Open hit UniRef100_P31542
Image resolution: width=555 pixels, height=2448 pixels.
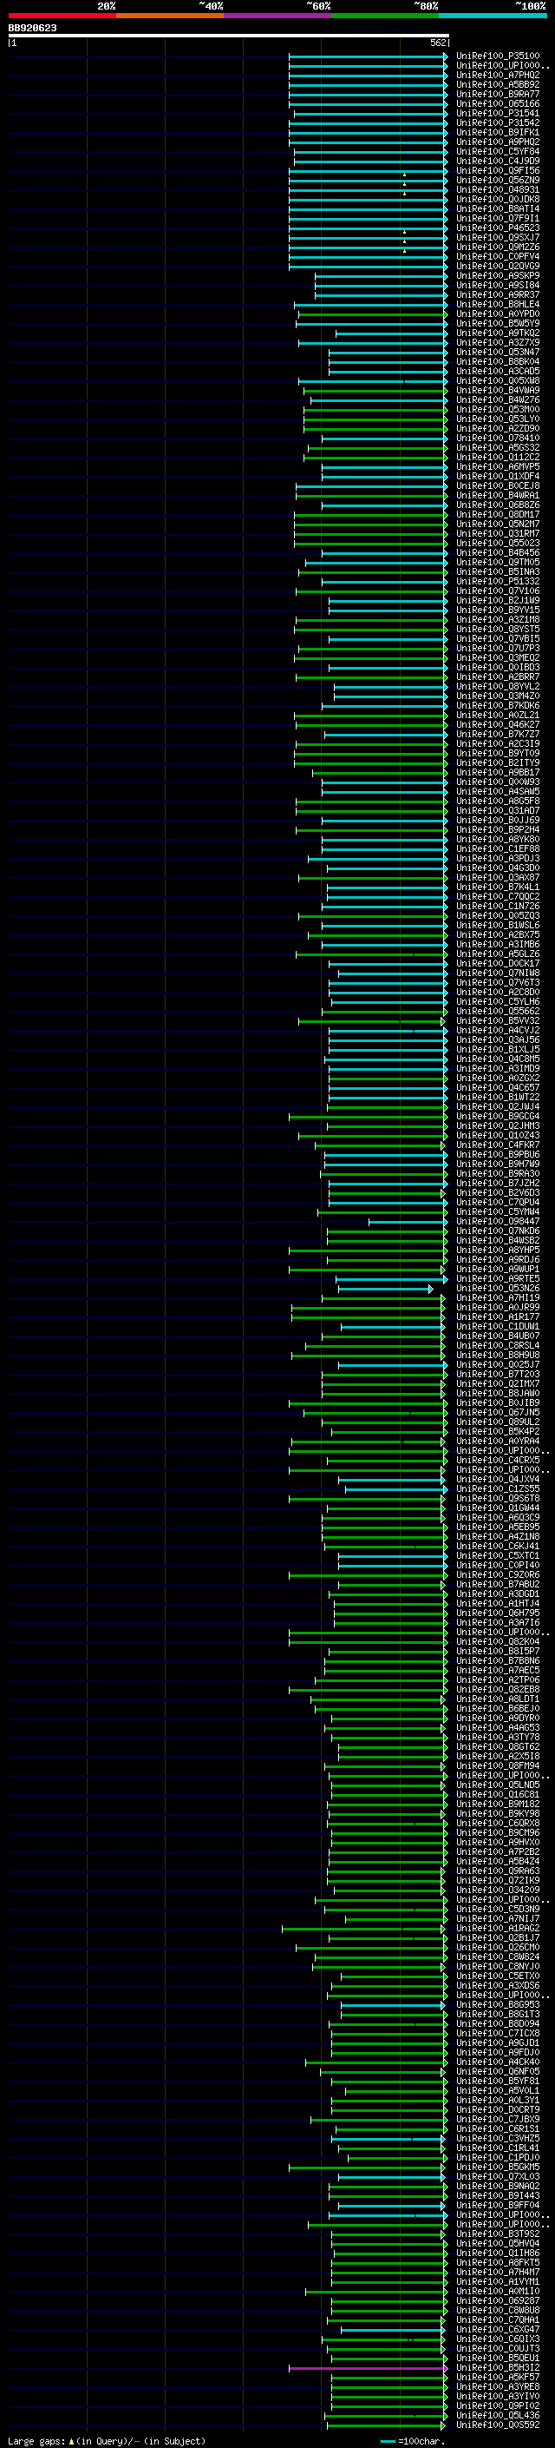(497, 122)
